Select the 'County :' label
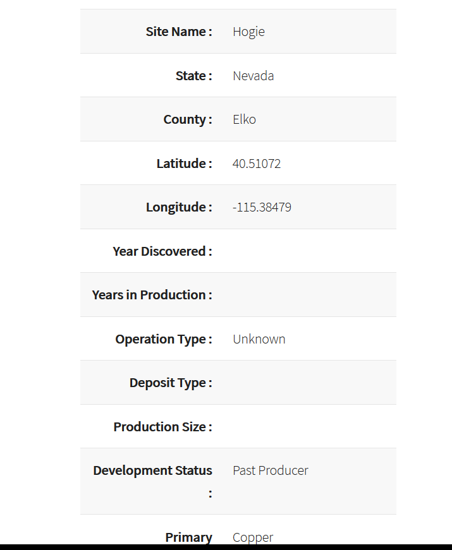Viewport: 452px width, 550px height. 188,119
